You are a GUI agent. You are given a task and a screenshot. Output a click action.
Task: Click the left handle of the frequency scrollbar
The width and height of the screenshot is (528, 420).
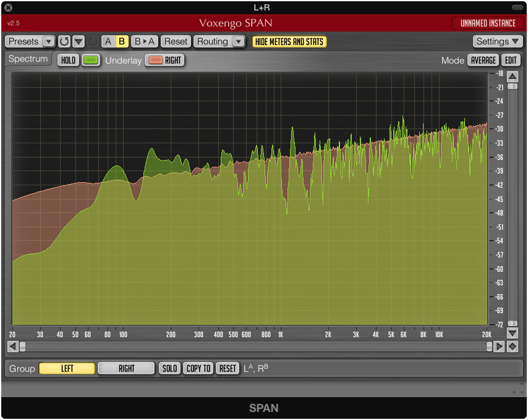[22, 346]
